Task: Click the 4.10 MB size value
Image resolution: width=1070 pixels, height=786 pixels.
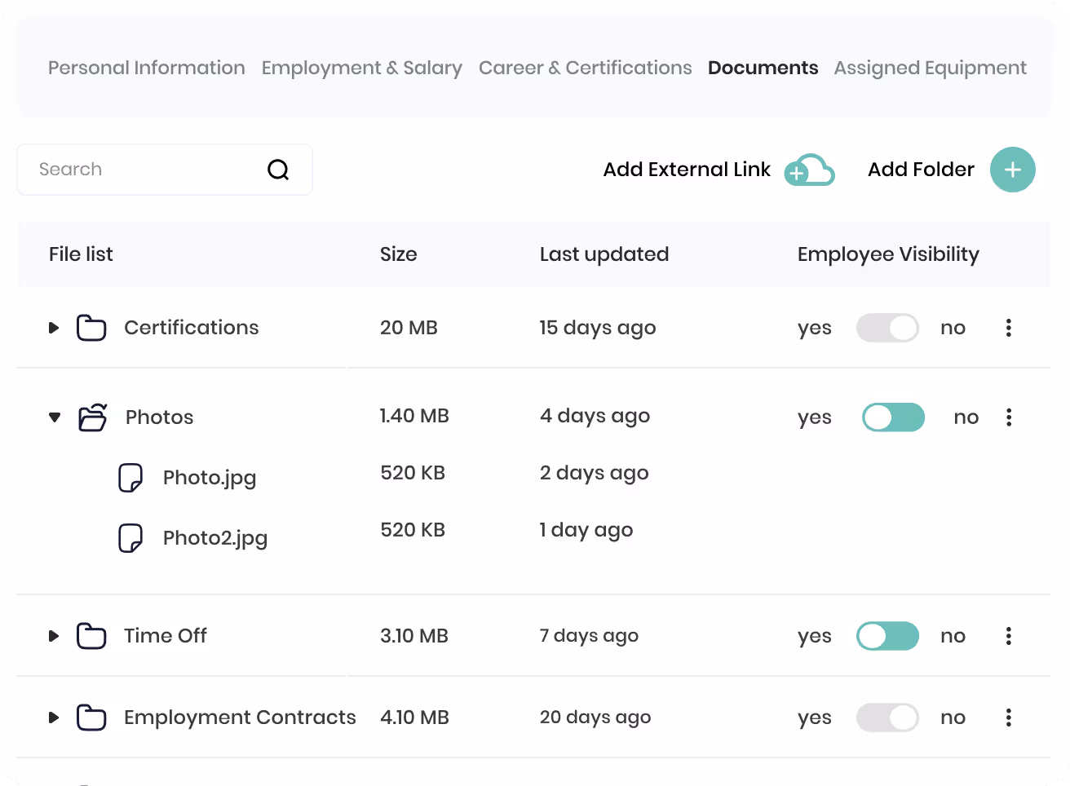Action: pos(415,718)
